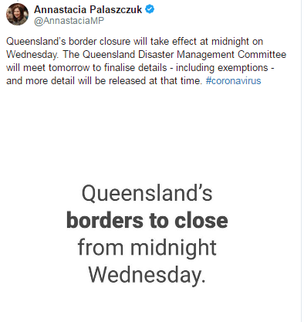Click the large 'Queensland's' heading in image
Image resolution: width=304 pixels, height=322 pixels.
(147, 193)
